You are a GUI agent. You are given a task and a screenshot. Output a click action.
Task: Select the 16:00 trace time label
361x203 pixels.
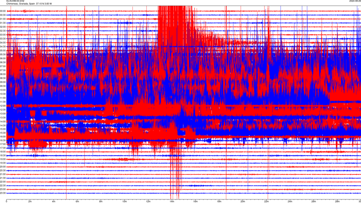[x=3, y=136]
